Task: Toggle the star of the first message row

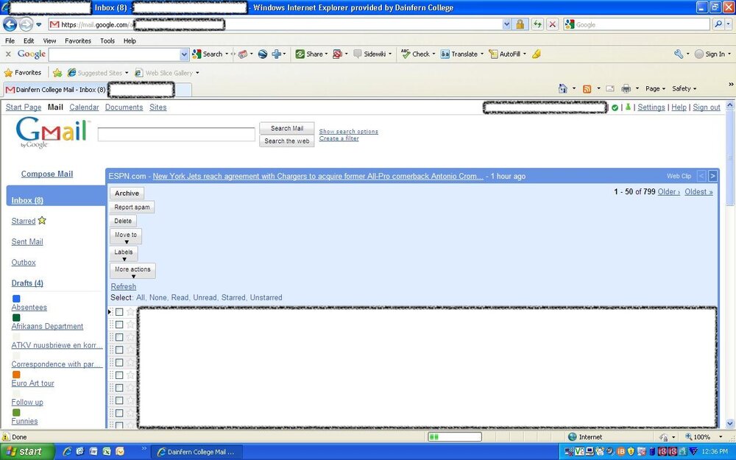Action: click(130, 312)
